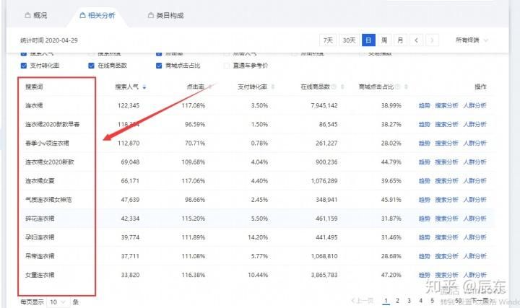Open 搜索分析 for 春季小v领连衣裙 row
520x308 pixels.
coord(446,143)
